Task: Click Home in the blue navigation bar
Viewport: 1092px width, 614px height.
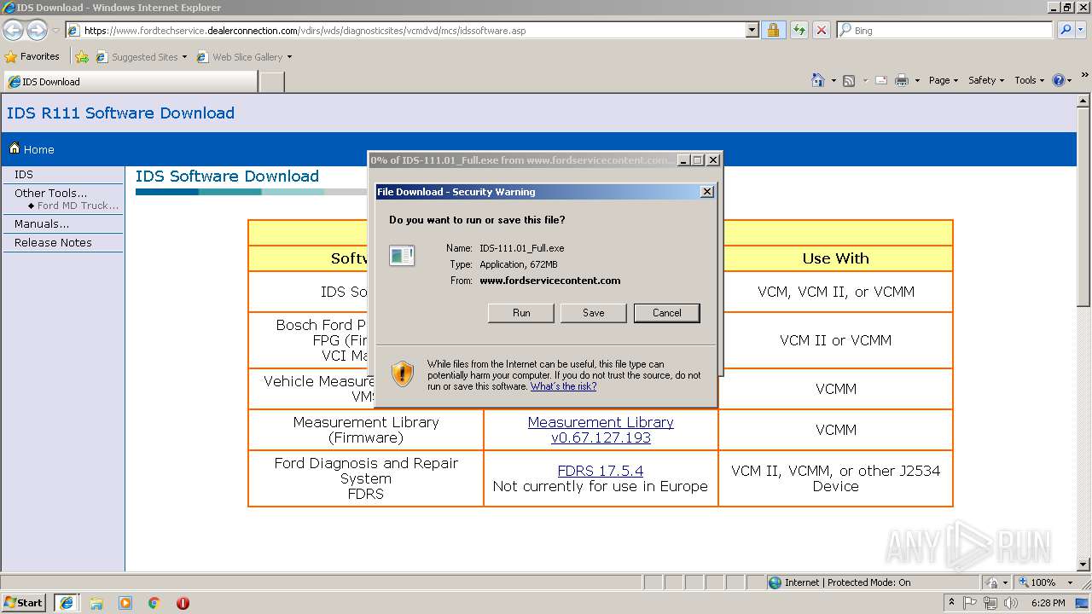Action: 32,149
